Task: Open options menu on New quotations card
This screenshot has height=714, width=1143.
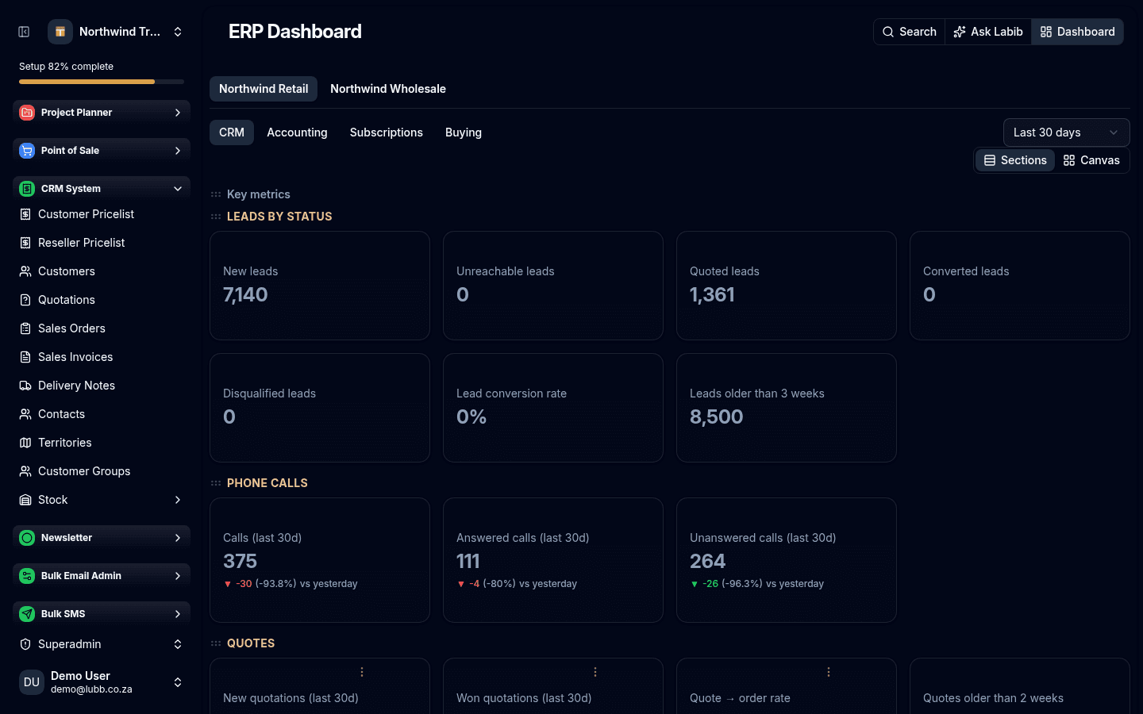Action: point(362,672)
